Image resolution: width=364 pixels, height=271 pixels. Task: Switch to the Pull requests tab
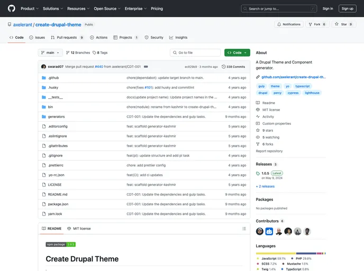pos(67,38)
